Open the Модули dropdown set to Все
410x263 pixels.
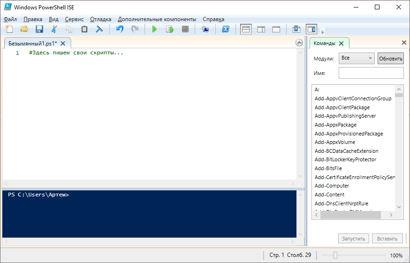357,58
